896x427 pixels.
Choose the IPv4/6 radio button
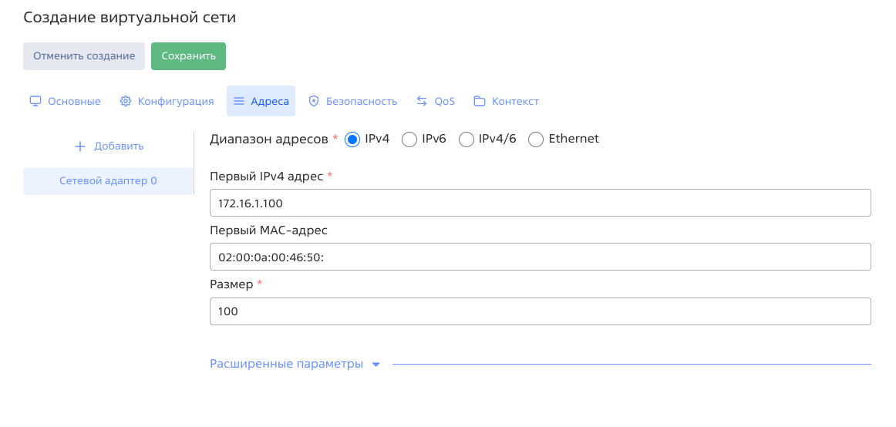pos(467,140)
